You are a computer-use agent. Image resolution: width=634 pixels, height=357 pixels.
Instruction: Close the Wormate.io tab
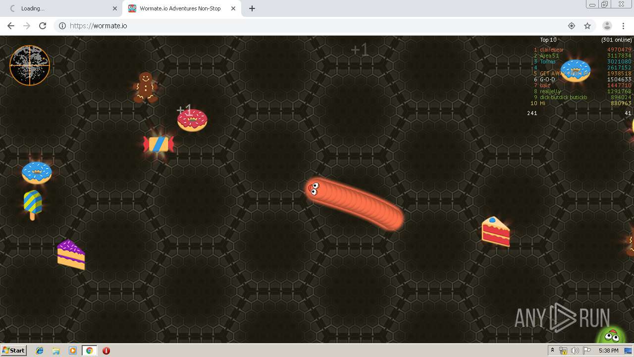(233, 8)
